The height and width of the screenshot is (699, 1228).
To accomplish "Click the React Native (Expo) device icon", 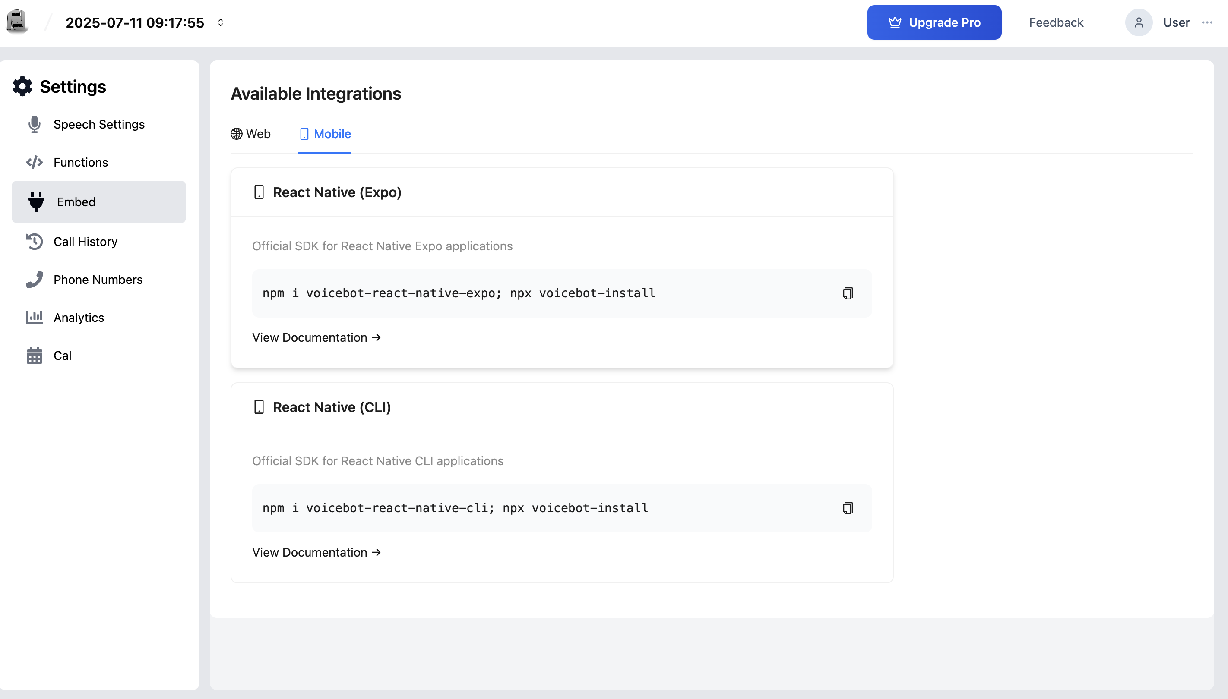I will coord(259,192).
